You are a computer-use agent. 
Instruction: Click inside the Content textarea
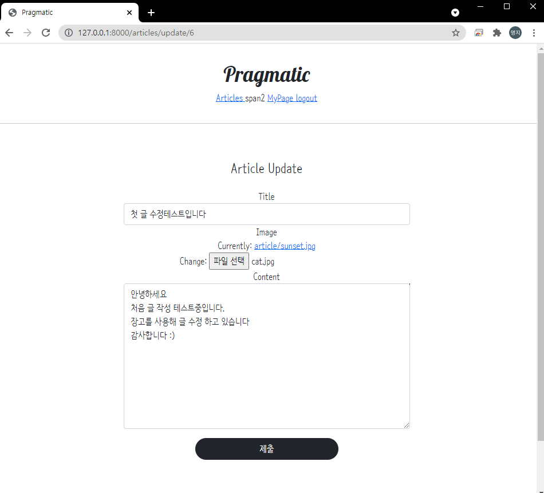point(266,356)
